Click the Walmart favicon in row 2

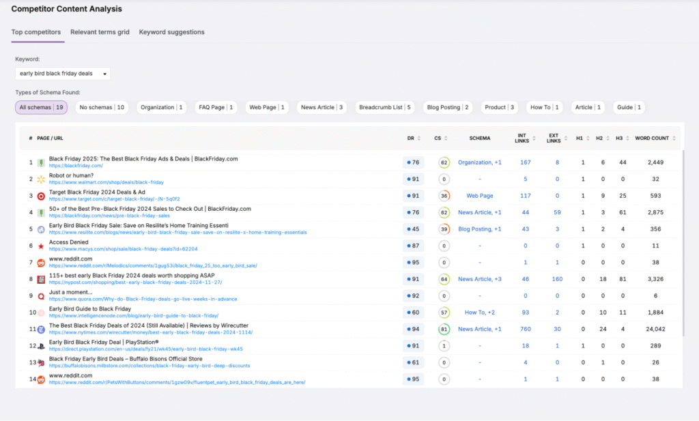(41, 179)
